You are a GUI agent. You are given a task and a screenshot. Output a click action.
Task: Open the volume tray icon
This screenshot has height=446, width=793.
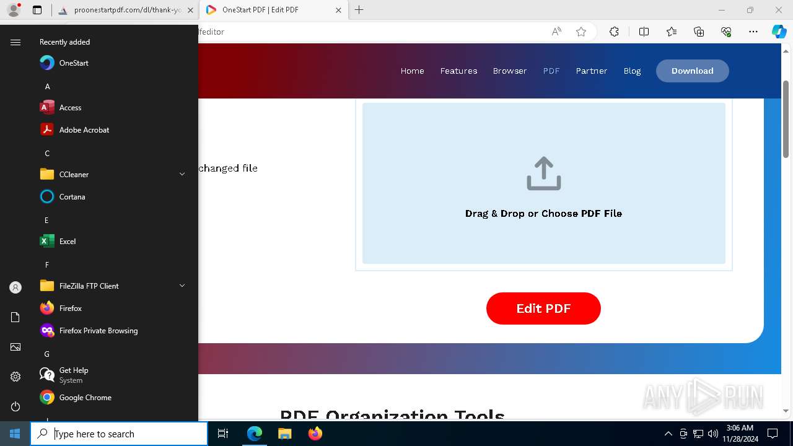click(713, 434)
